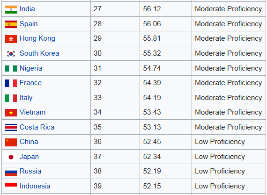Follow the Indonesia link
Image resolution: width=267 pixels, height=195 pixels.
tap(35, 186)
